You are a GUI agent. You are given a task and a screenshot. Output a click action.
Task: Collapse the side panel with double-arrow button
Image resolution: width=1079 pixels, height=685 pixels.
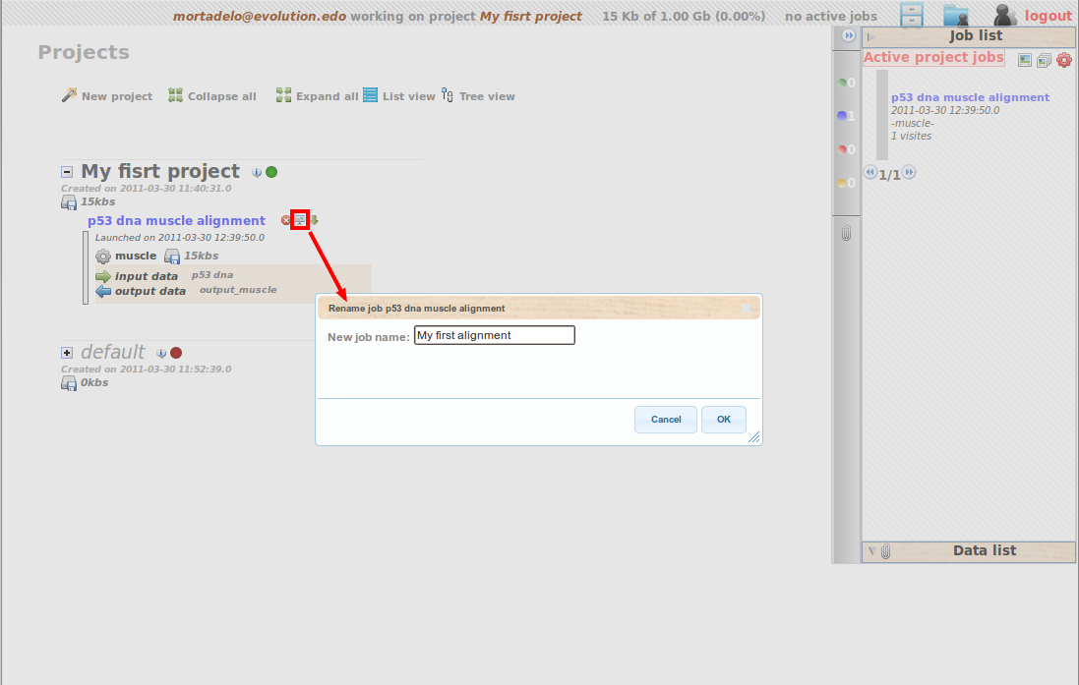(x=849, y=35)
